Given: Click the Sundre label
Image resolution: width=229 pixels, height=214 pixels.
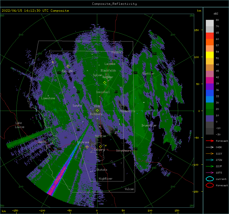Looking at the screenshot, I should (x=77, y=106).
